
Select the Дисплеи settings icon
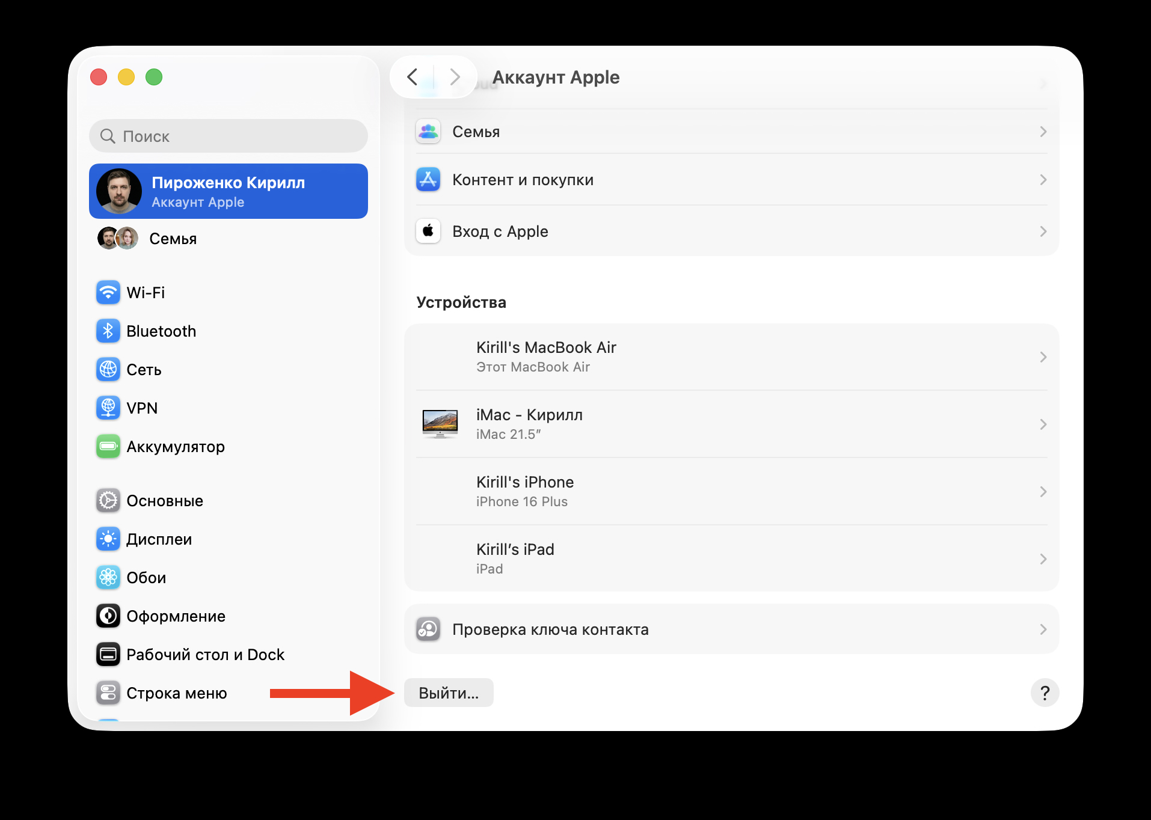108,539
